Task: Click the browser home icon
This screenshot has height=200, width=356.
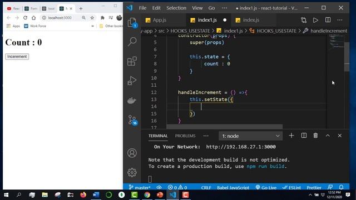Action: coord(33,18)
